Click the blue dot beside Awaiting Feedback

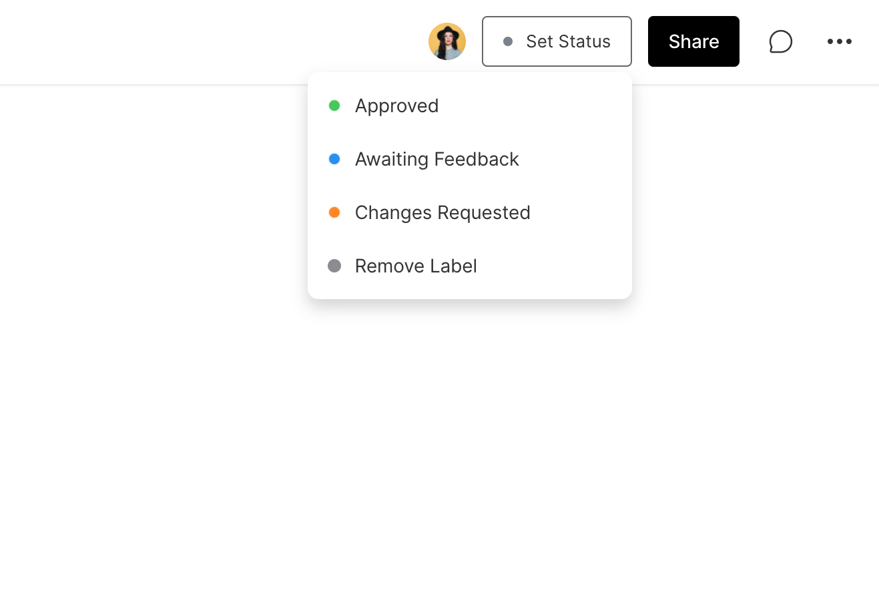(334, 159)
